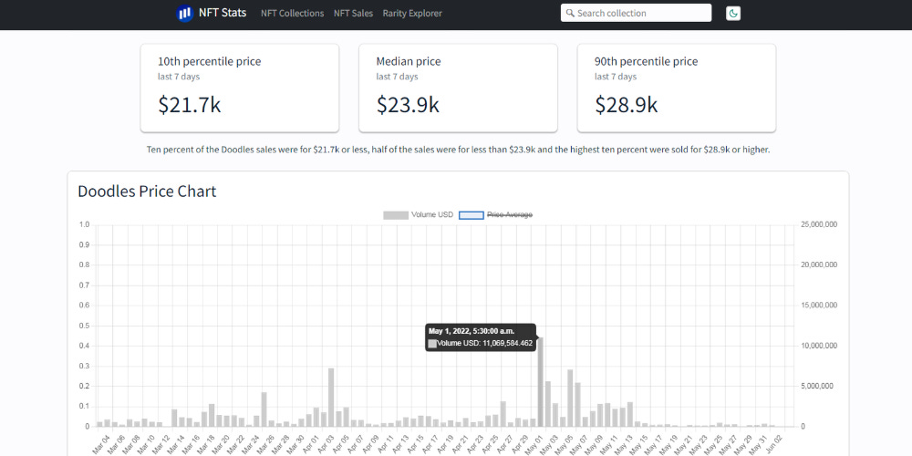Click the Volume USD gray legend swatch
Screen dimensions: 912x456
click(x=396, y=215)
